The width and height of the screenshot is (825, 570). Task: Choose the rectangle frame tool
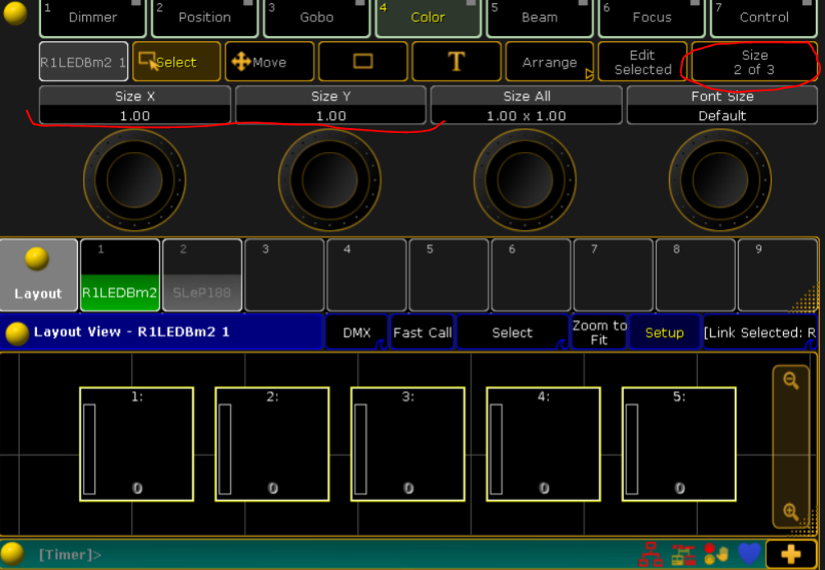click(x=363, y=62)
